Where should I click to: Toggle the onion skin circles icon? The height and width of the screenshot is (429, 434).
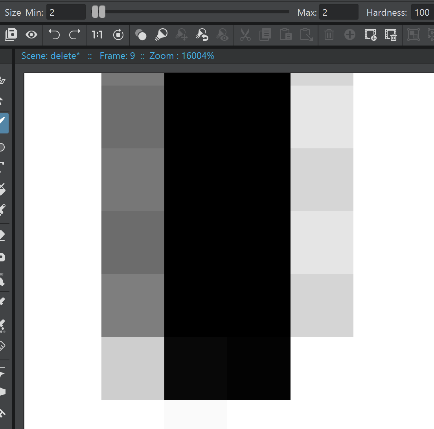coord(141,35)
